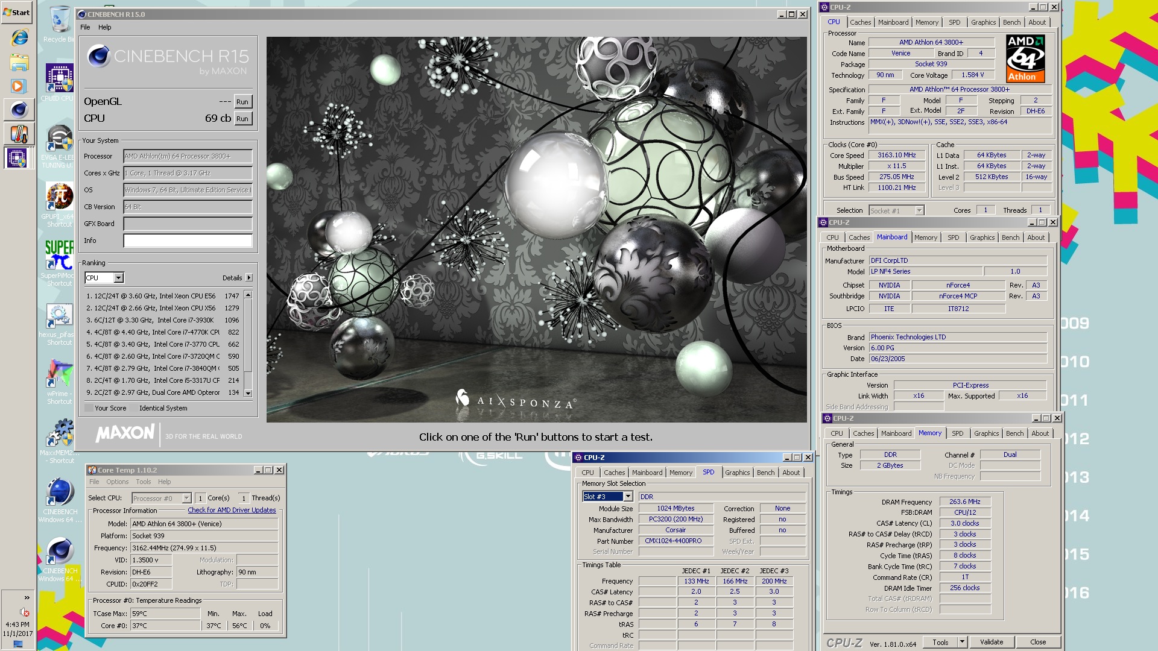Image resolution: width=1158 pixels, height=651 pixels.
Task: Click the show desktop monitor icon in tray
Action: [x=18, y=644]
